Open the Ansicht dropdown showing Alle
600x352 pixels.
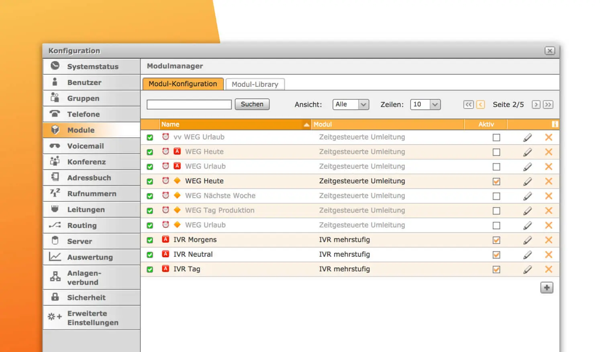[351, 104]
